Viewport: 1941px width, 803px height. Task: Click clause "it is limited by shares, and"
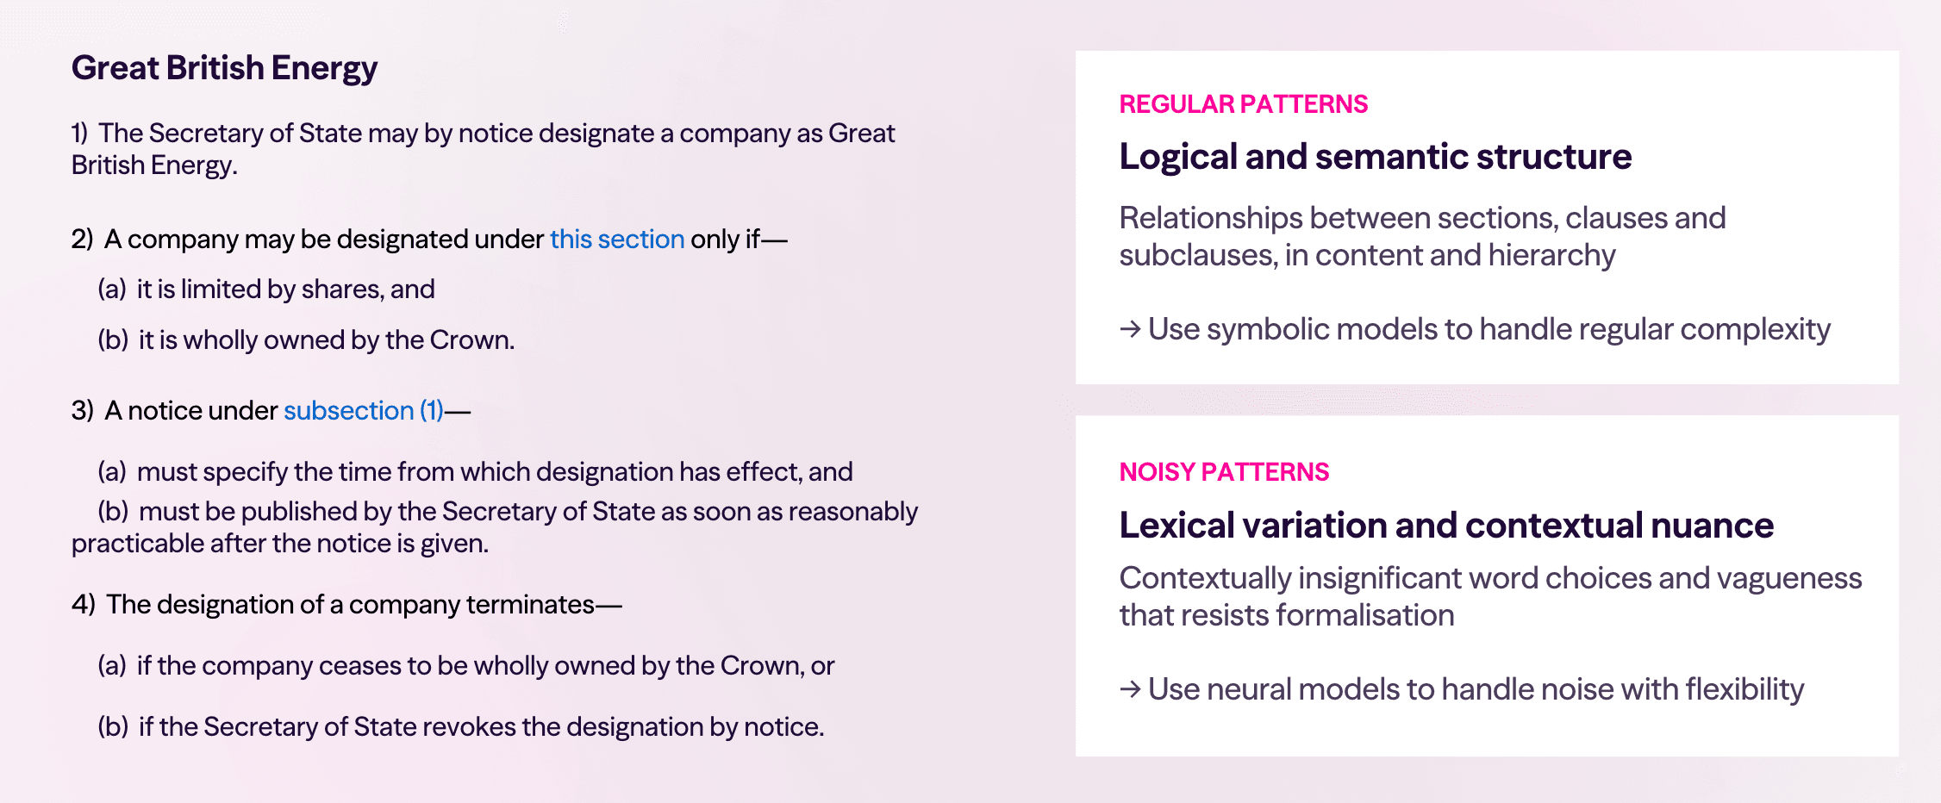pyautogui.click(x=285, y=289)
